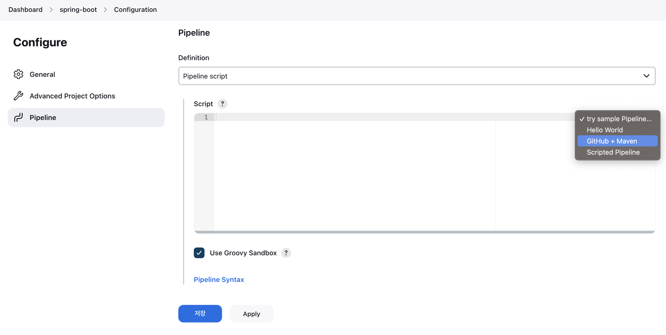Click the Script label text
The height and width of the screenshot is (335, 666).
point(203,104)
